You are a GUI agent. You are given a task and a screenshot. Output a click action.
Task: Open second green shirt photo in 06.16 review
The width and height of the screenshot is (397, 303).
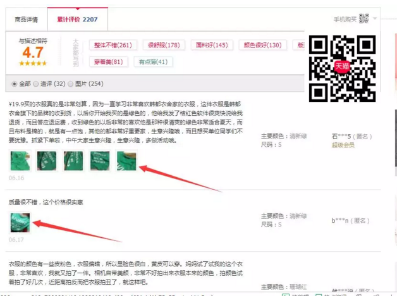(47, 161)
